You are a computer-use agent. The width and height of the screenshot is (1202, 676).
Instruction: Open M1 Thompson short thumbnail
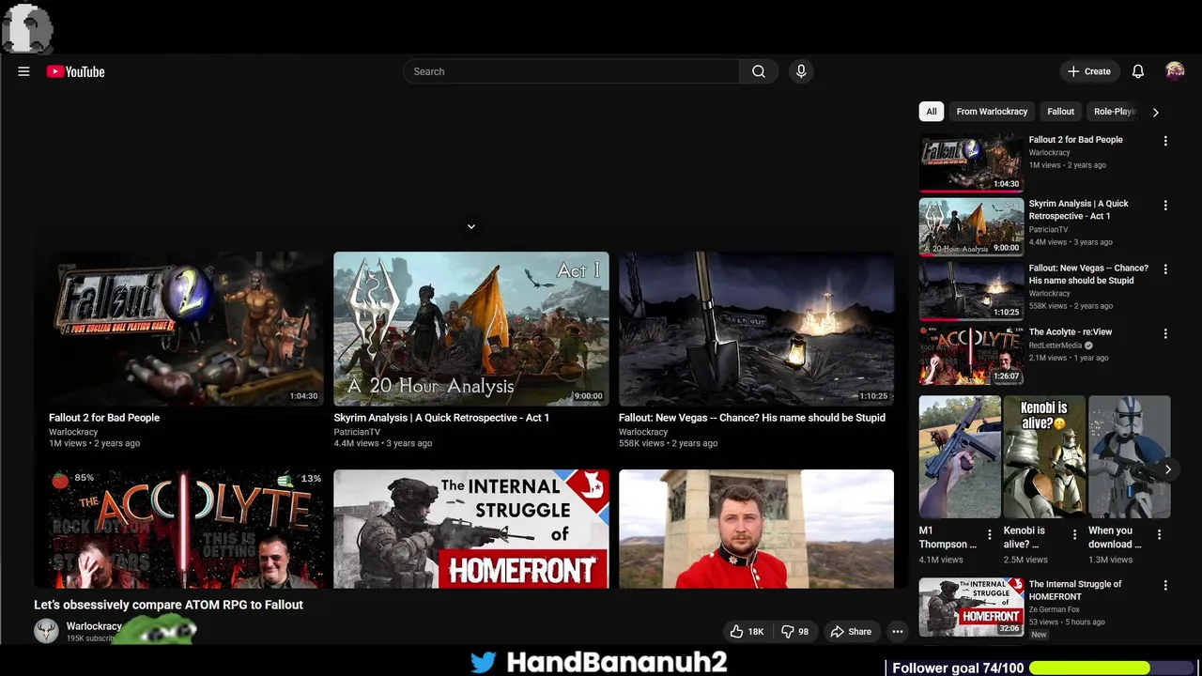pos(960,457)
